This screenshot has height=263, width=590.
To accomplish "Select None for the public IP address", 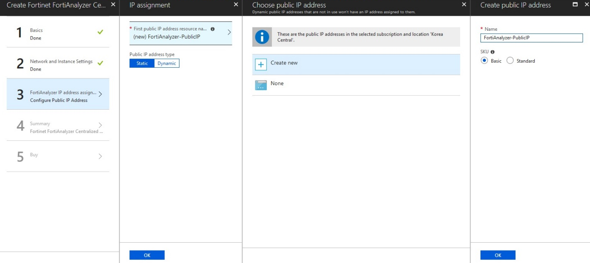I will point(356,85).
